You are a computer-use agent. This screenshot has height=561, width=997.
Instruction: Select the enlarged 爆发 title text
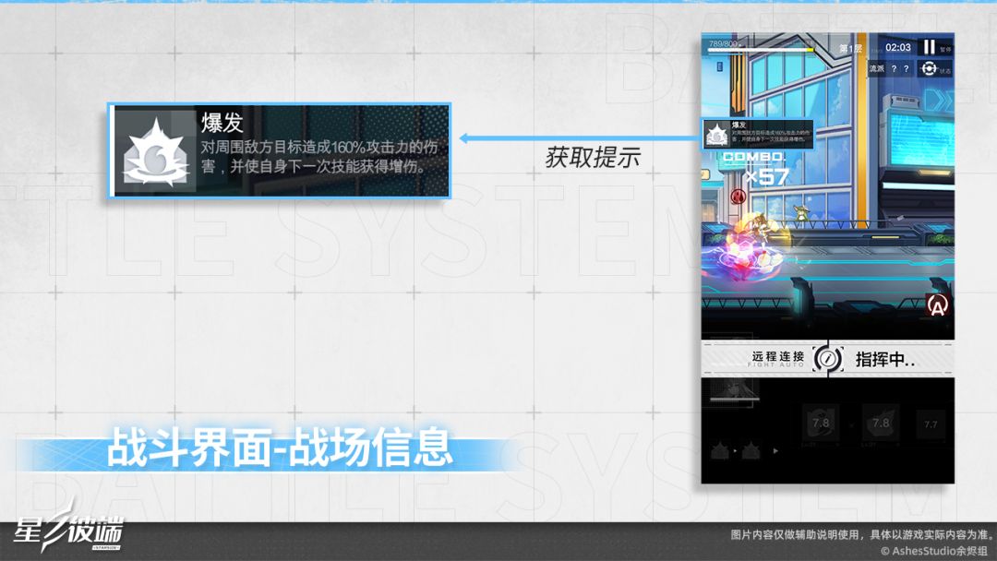coord(222,124)
